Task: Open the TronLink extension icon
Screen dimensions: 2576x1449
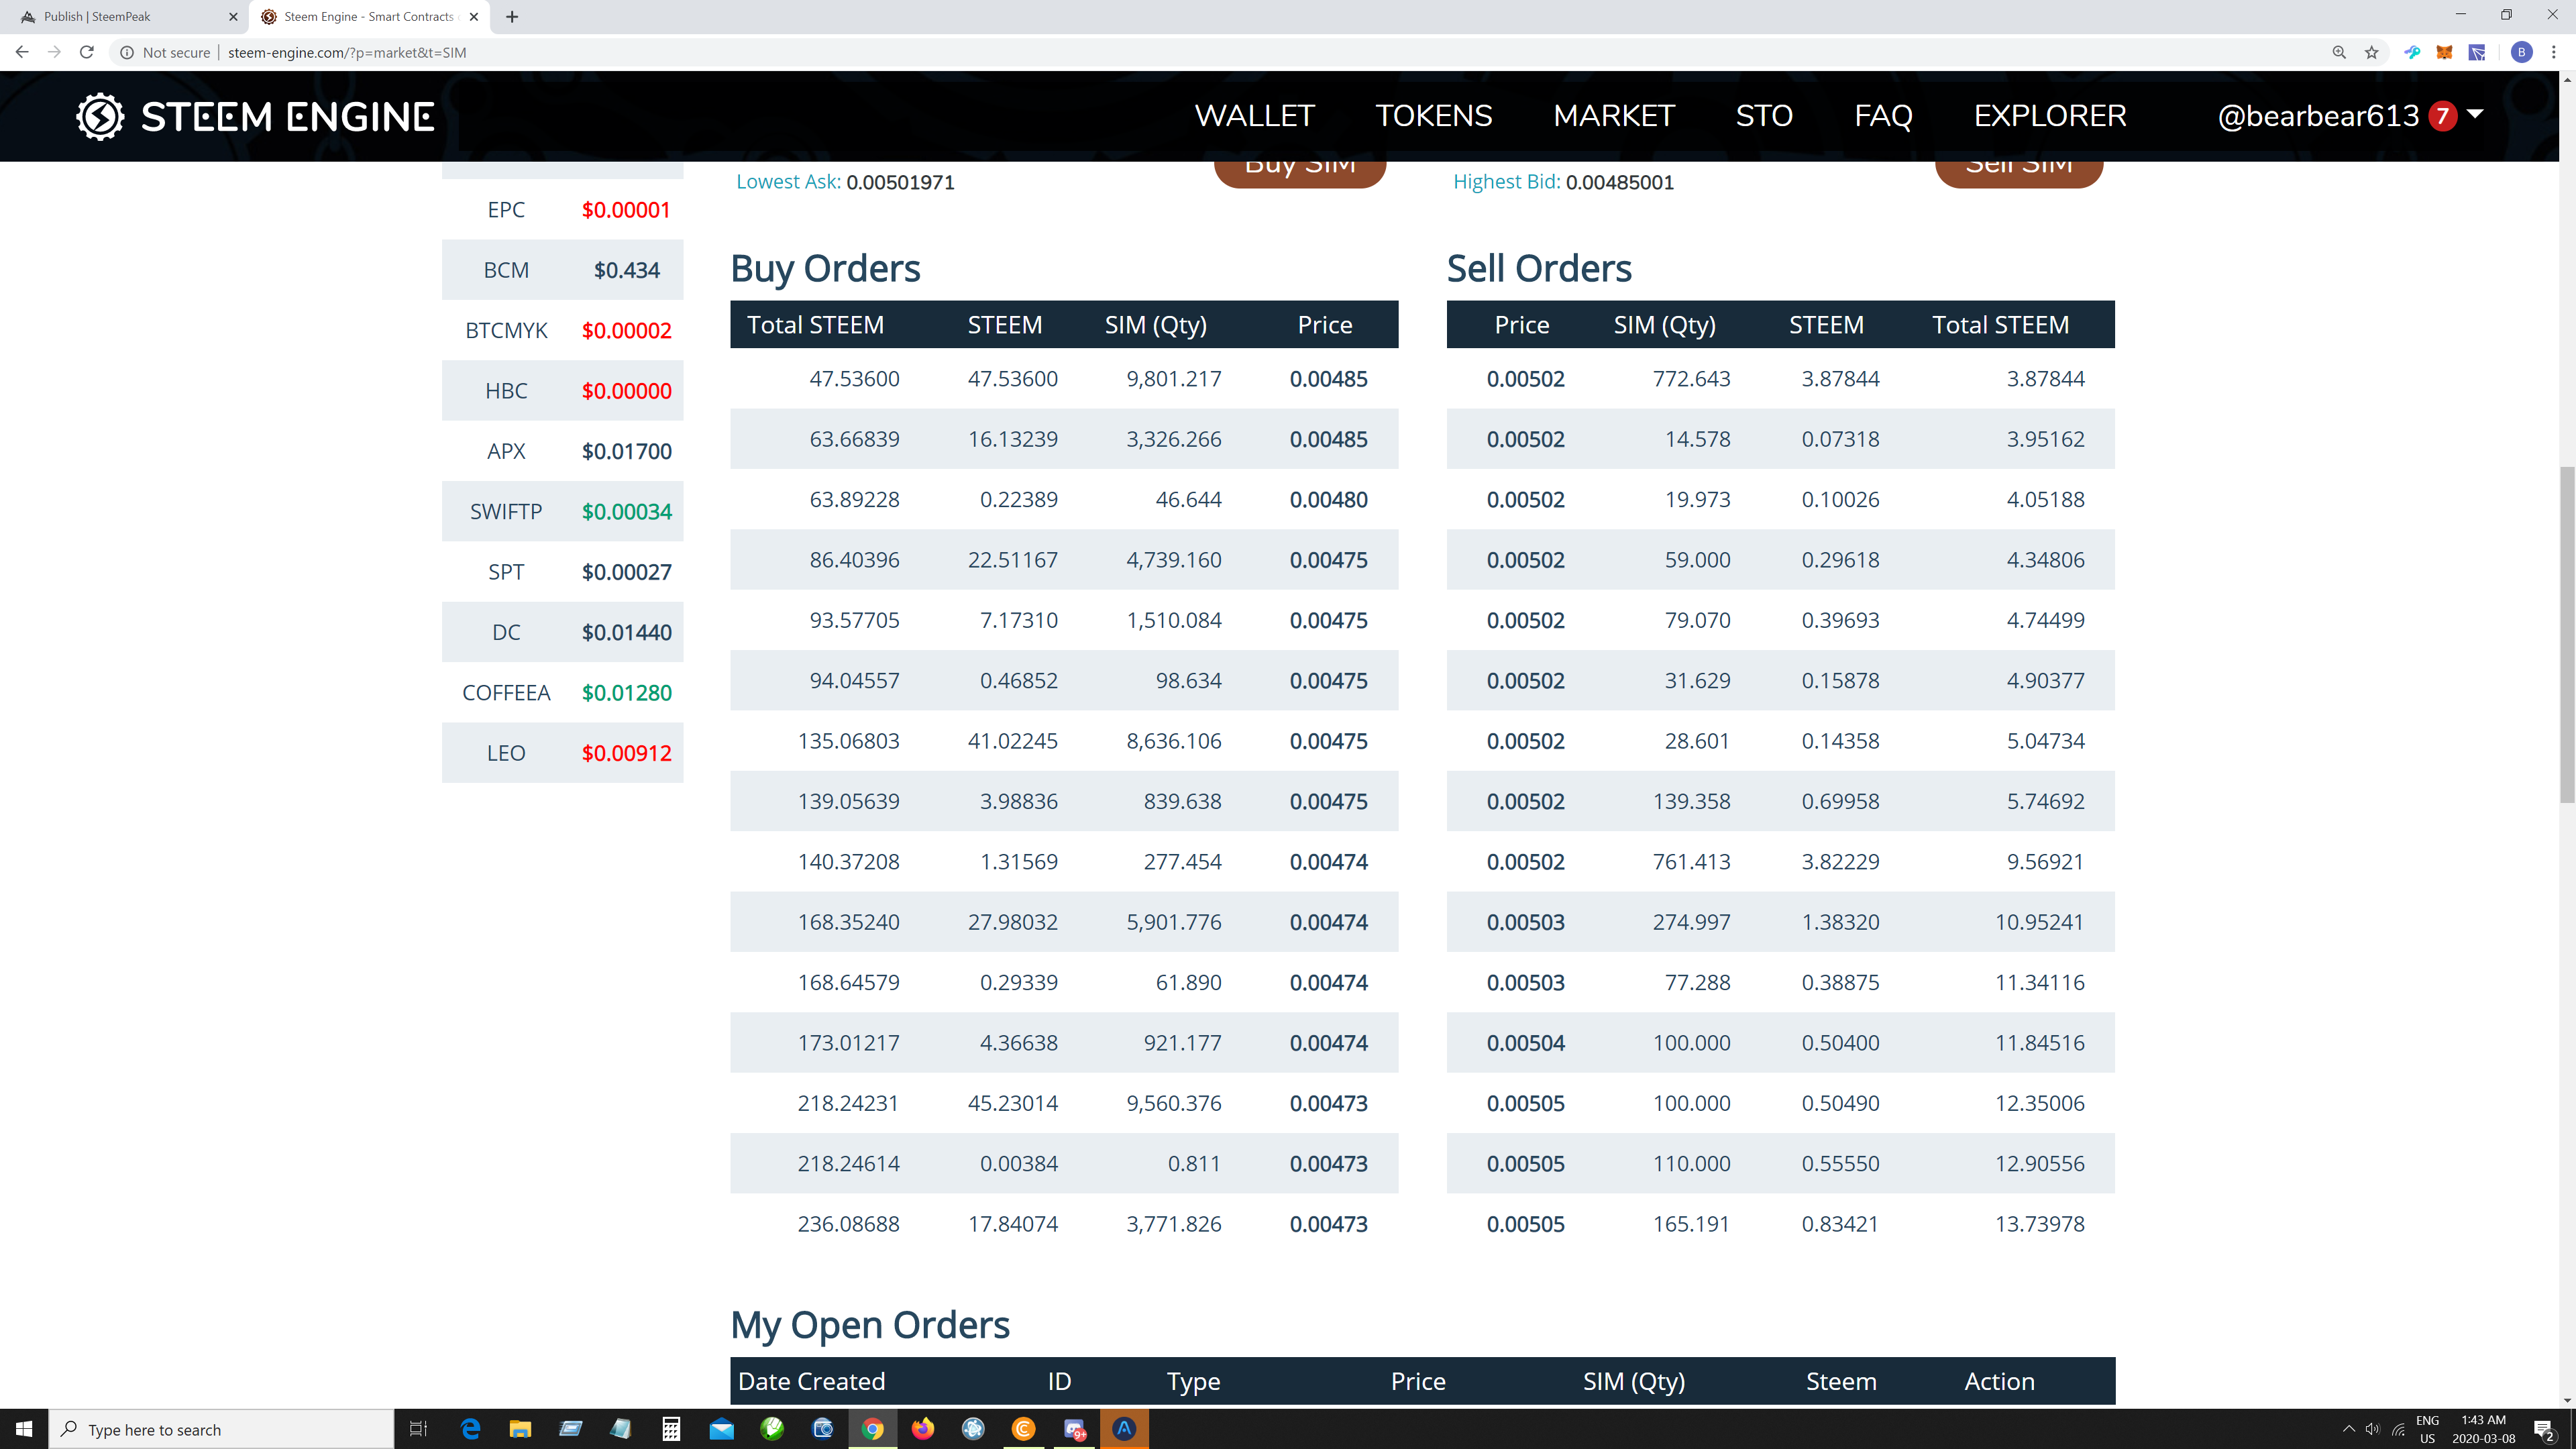Action: click(x=2477, y=52)
